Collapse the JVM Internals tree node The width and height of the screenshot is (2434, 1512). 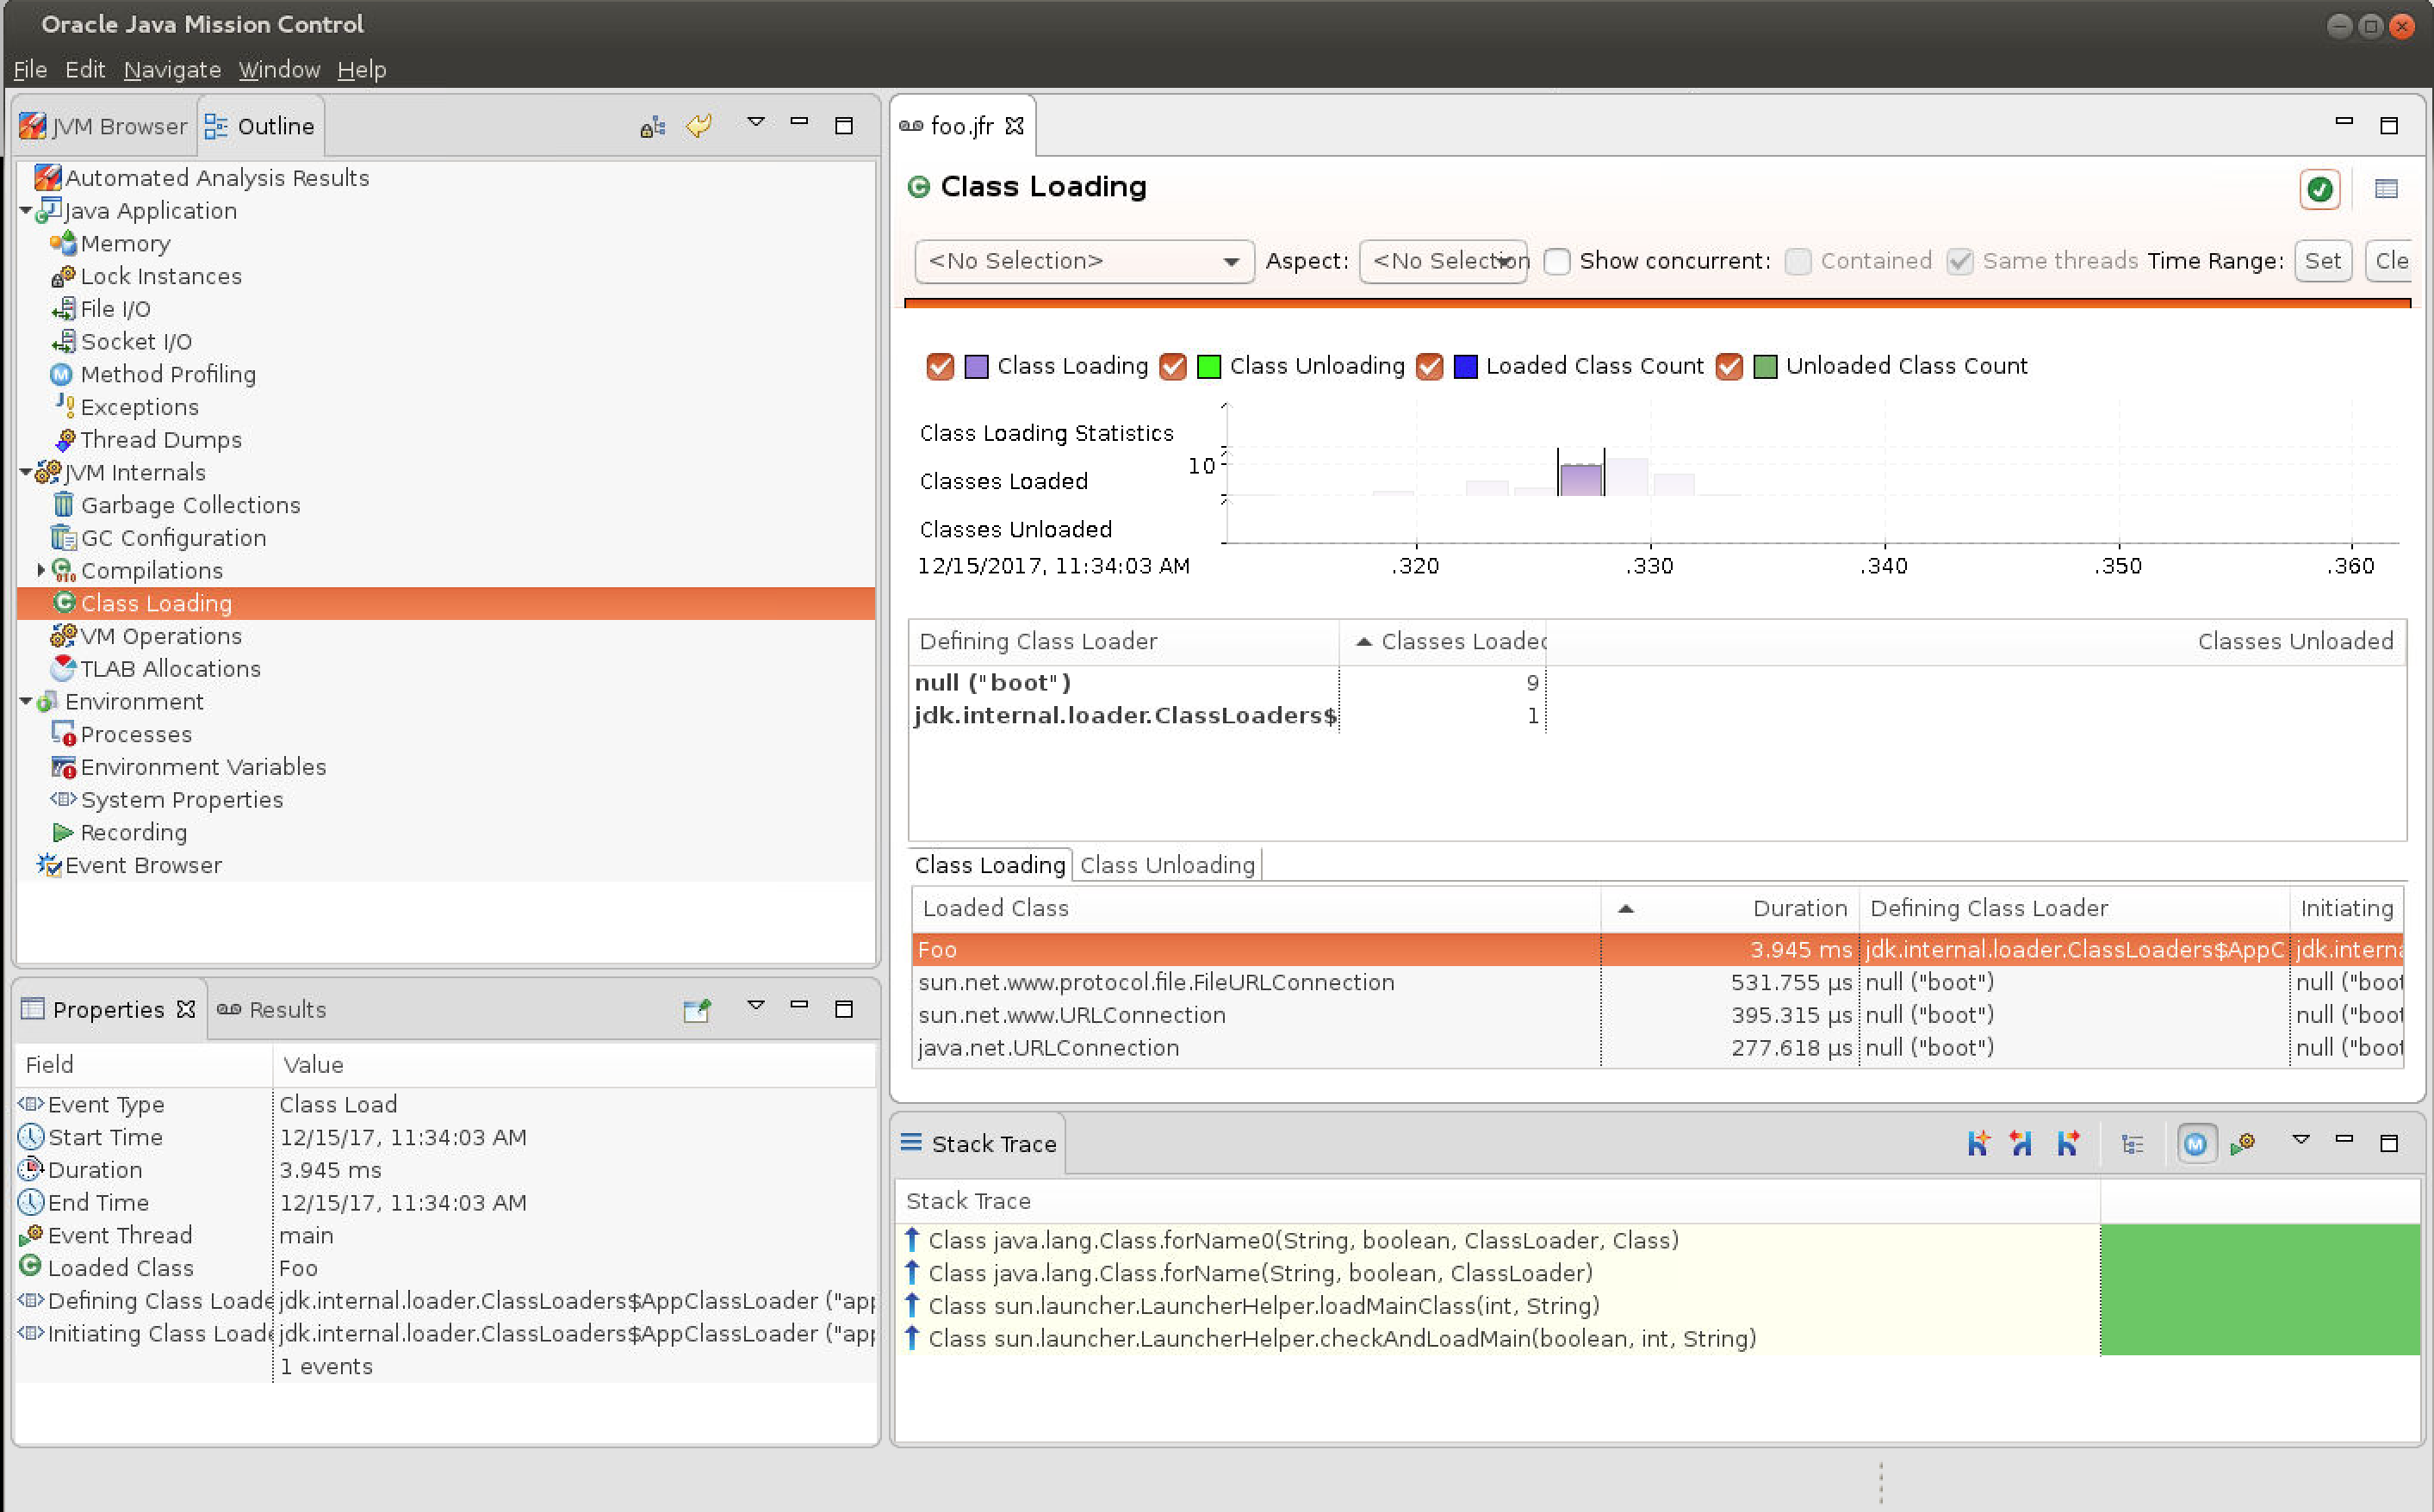[x=26, y=472]
